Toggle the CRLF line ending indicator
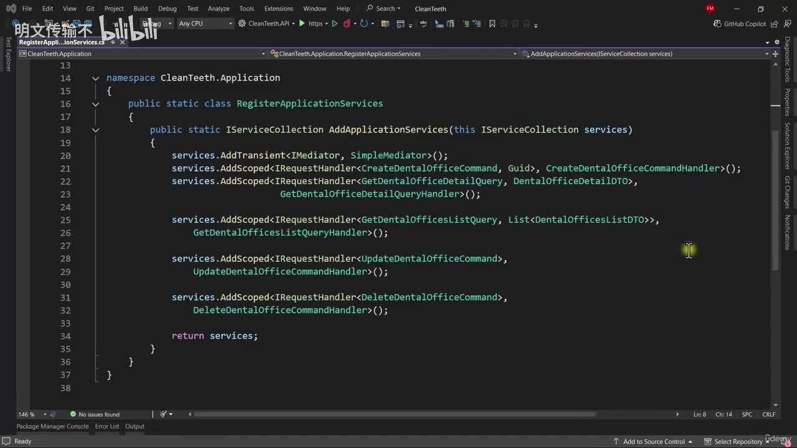This screenshot has width=797, height=448. pos(768,414)
